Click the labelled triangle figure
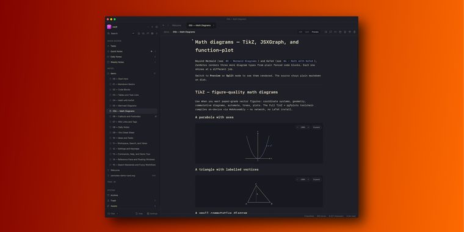Image resolution: width=464 pixels, height=232 pixels. [x=259, y=194]
